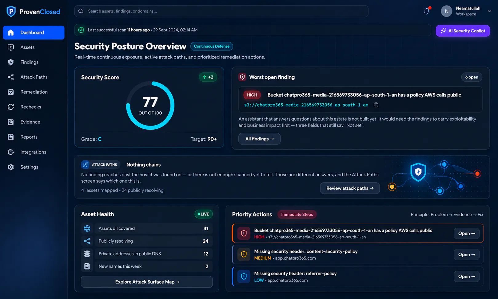
Task: Click the Rechecks refresh icon
Action: [11, 107]
